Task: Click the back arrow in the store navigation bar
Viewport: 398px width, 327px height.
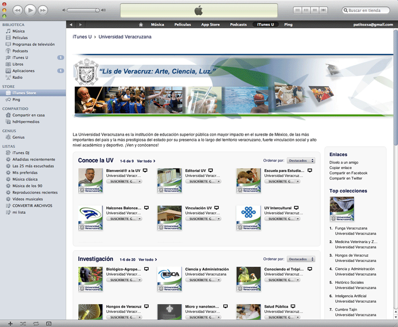Action: (71, 24)
